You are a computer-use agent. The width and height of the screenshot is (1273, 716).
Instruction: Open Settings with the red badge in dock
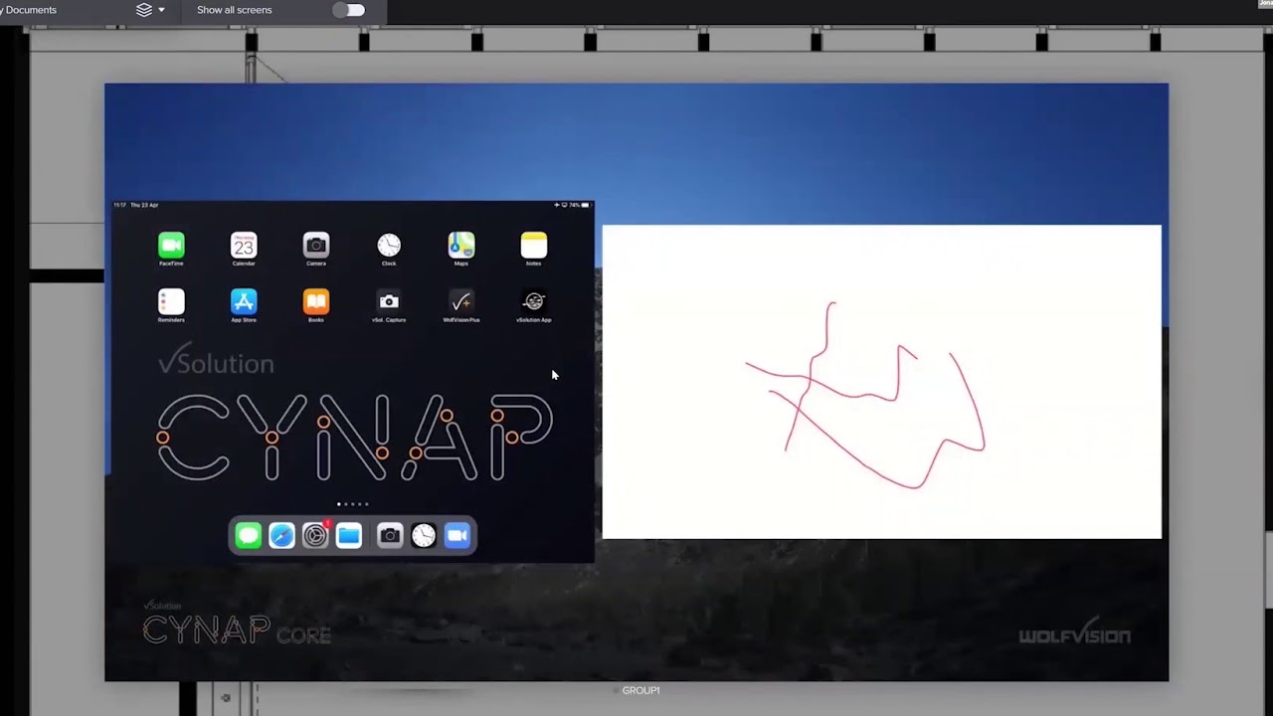coord(315,536)
